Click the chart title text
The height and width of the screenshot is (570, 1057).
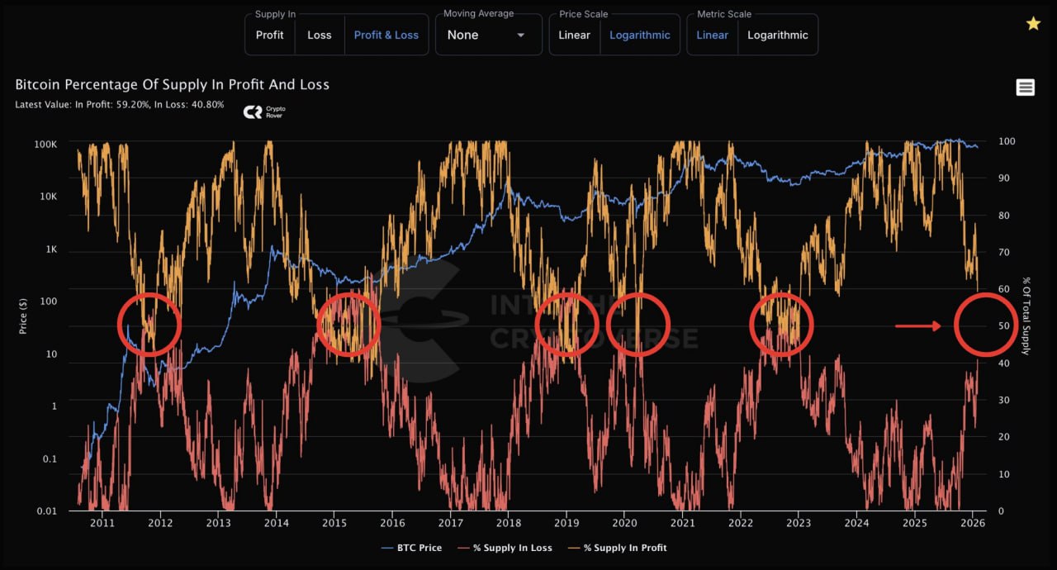click(x=173, y=85)
